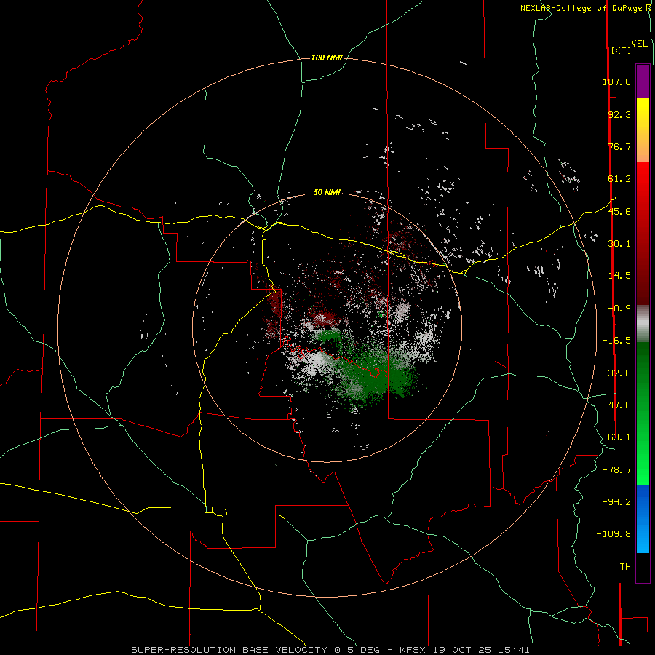Select the -94.2 value on velocity scale
655x655 pixels.
click(x=616, y=501)
